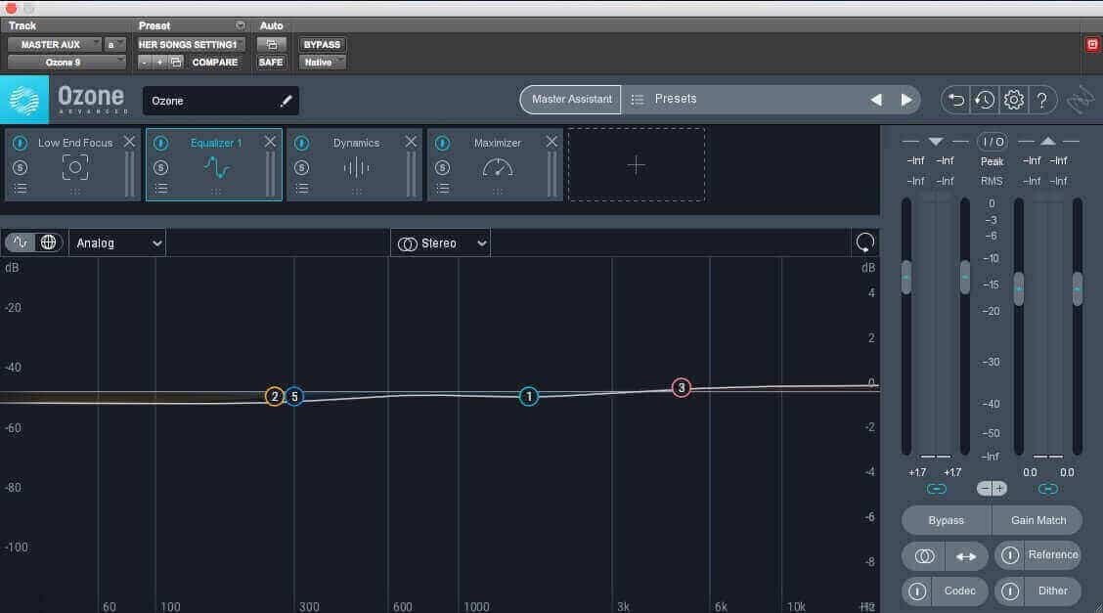The width and height of the screenshot is (1103, 613).
Task: Reset the equalizer with circular arrow
Action: [x=865, y=242]
